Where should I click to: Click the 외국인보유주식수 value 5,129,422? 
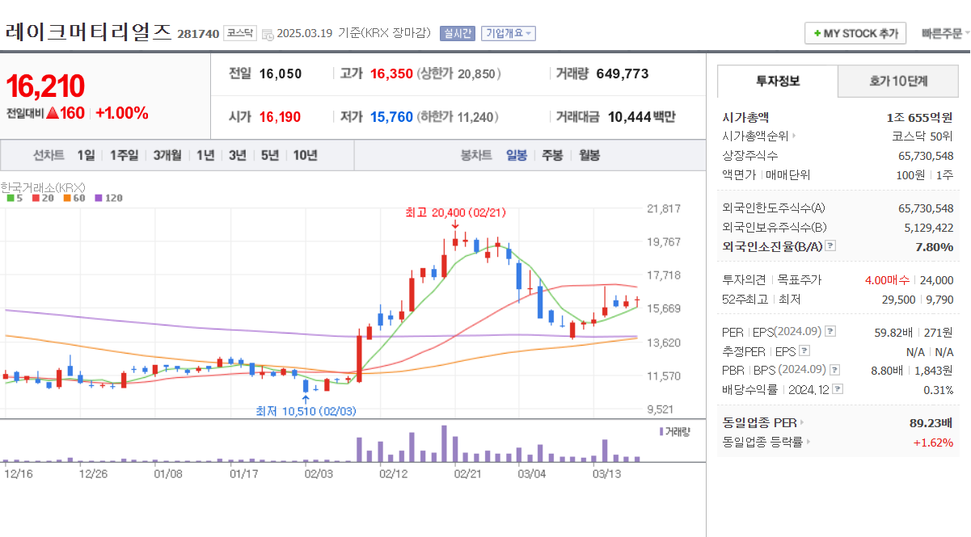[x=928, y=228]
